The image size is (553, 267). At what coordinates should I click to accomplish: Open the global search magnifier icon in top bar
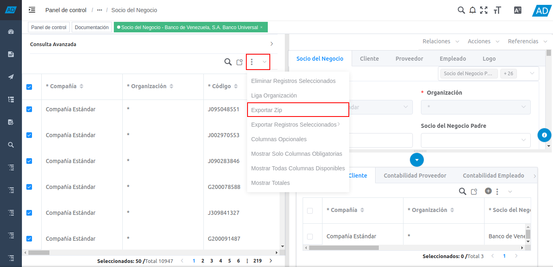pyautogui.click(x=461, y=10)
